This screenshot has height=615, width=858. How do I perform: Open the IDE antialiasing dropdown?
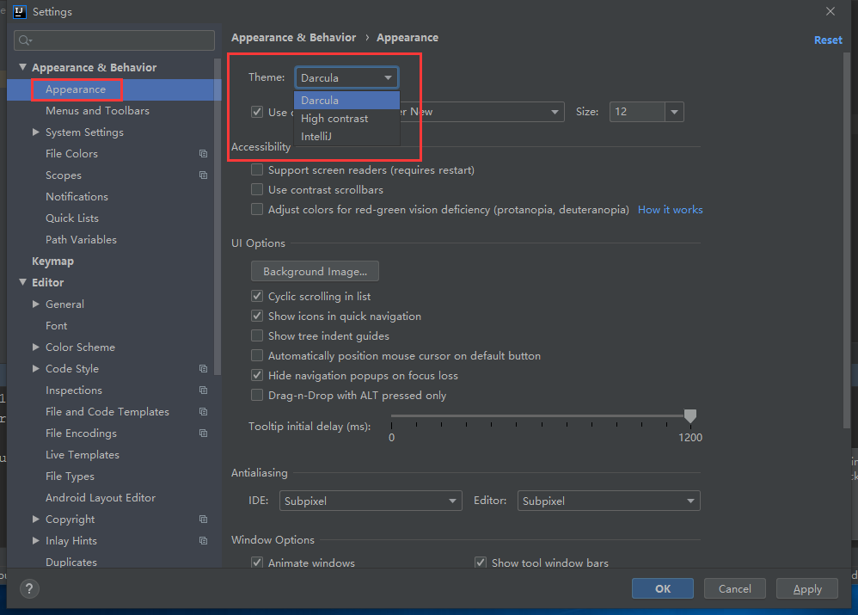[x=371, y=501]
